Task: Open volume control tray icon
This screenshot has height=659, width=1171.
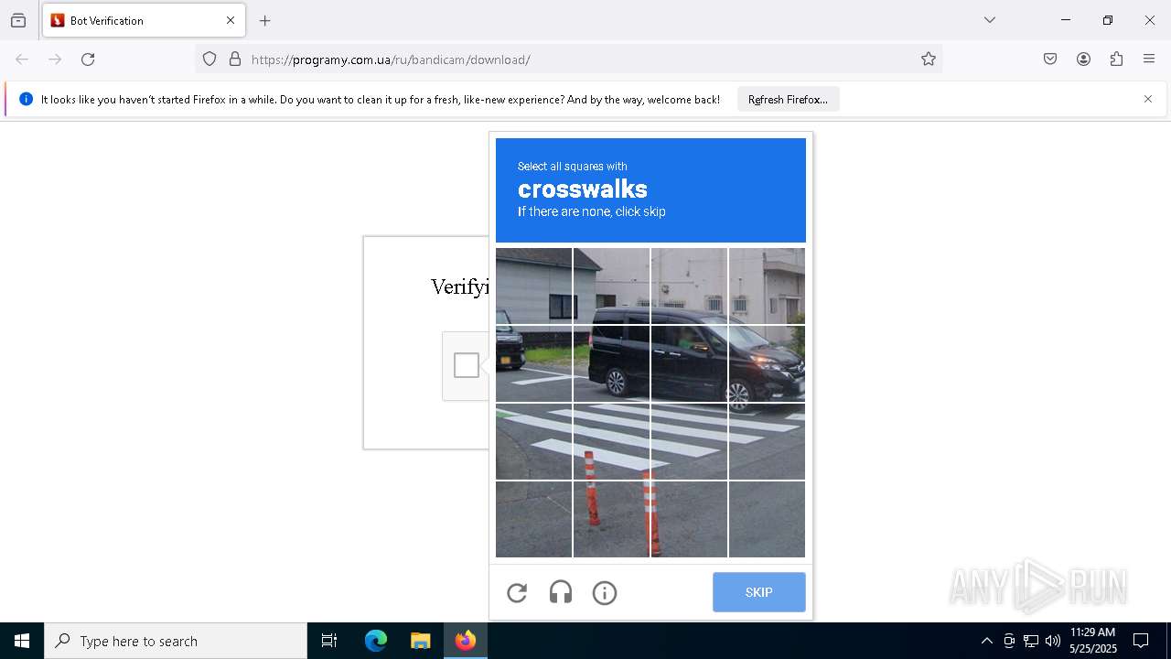Action: 1053,641
